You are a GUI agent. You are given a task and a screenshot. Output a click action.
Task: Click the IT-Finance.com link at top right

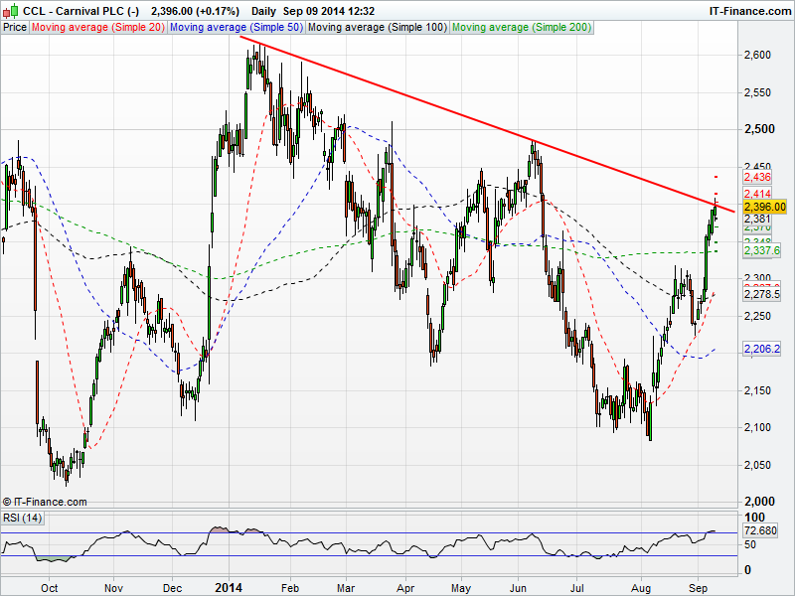[748, 10]
